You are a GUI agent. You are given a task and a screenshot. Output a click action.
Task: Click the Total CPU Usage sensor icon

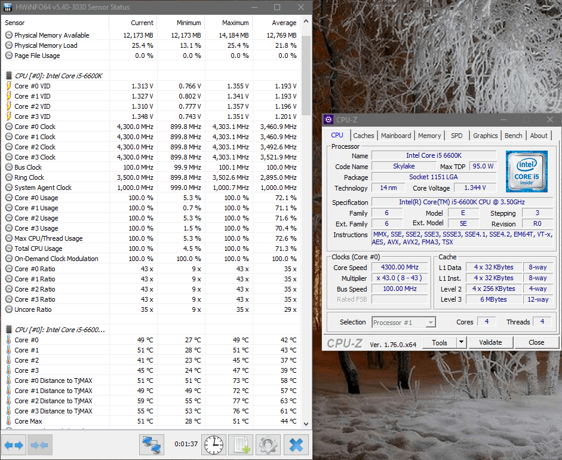[9, 249]
